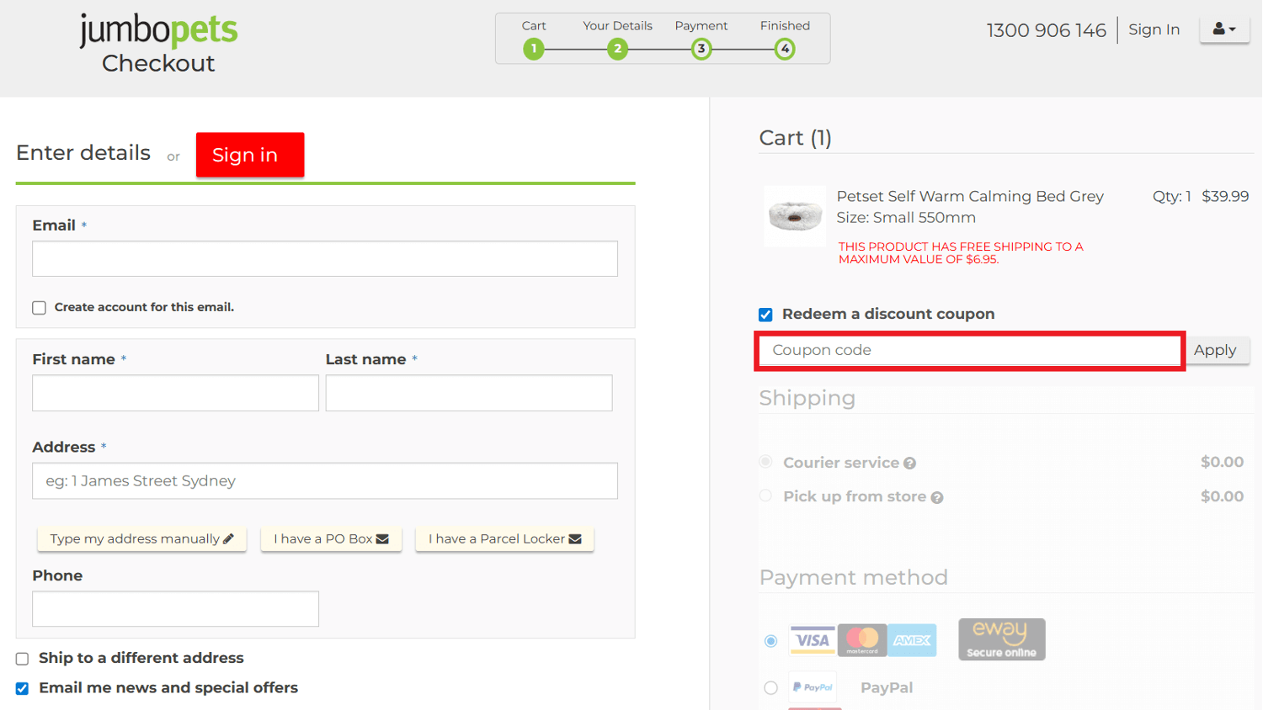Click the Pick up from store help icon
The image size is (1263, 710).
click(936, 498)
